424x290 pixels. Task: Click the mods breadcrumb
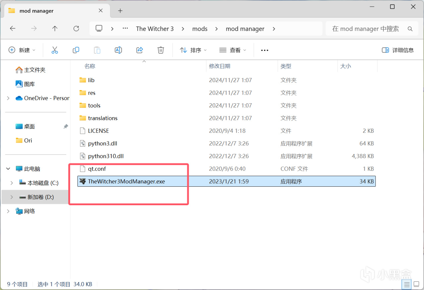point(200,29)
